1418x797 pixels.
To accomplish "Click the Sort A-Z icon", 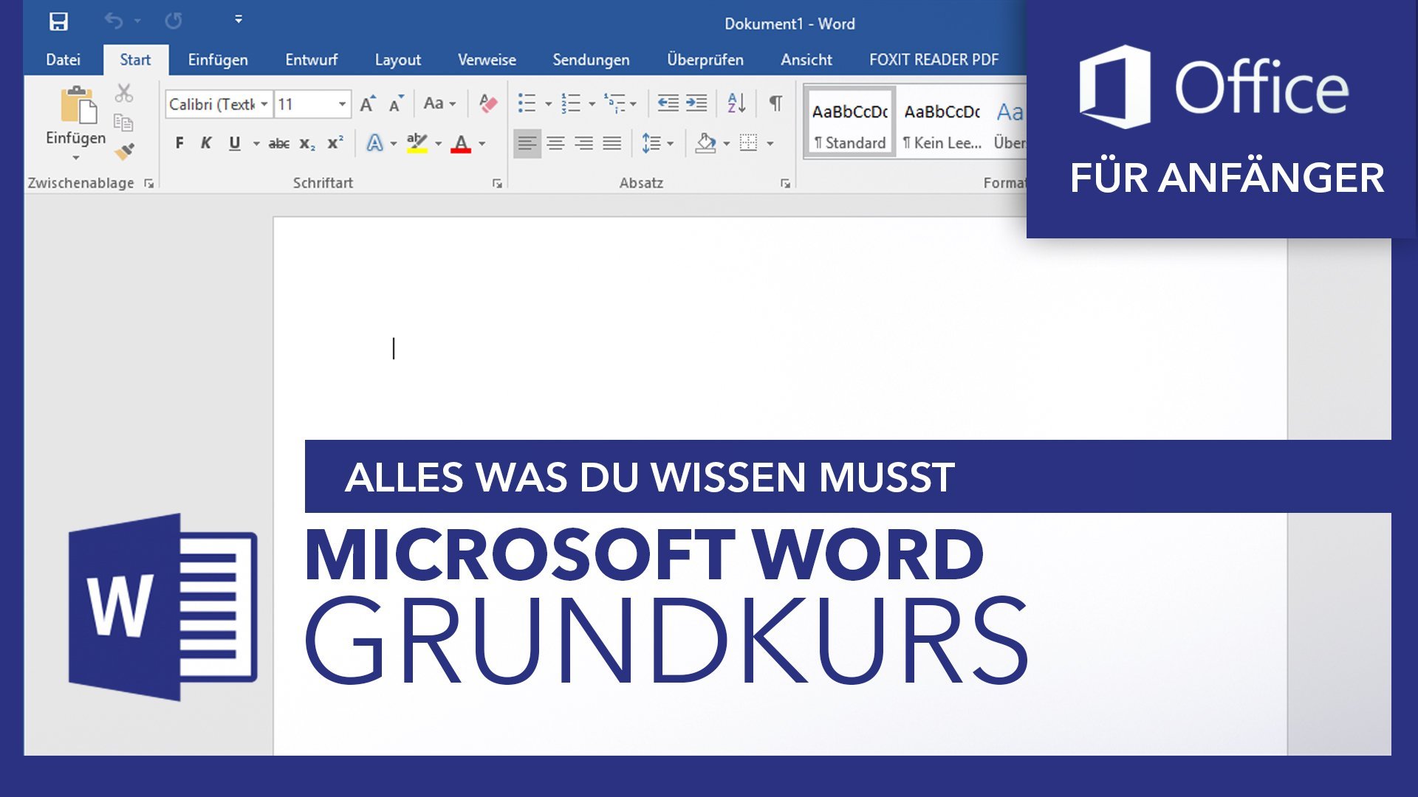I will point(736,103).
